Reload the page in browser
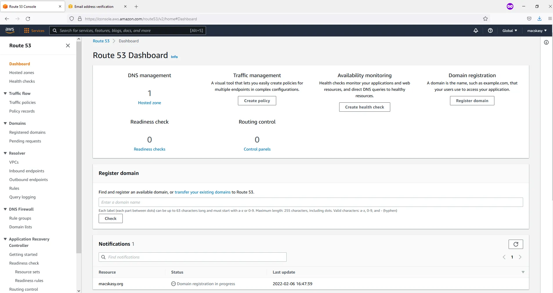Viewport: 553px width, 293px height. point(28,19)
